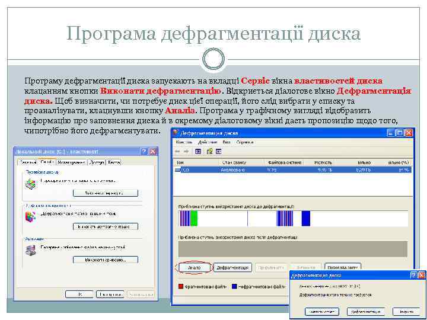Image resolution: width=427 pixels, height=320 pixels.
Task: Click Дефрагментація in the small popup dialog
Action: pos(367,311)
